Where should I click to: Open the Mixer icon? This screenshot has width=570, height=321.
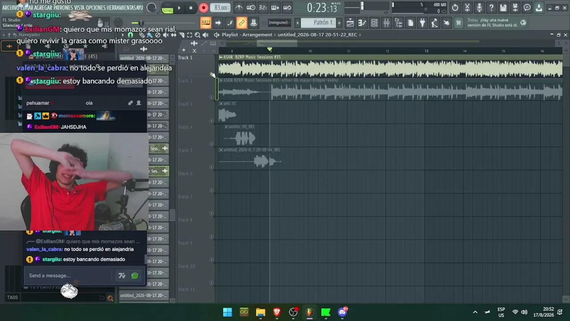387,23
